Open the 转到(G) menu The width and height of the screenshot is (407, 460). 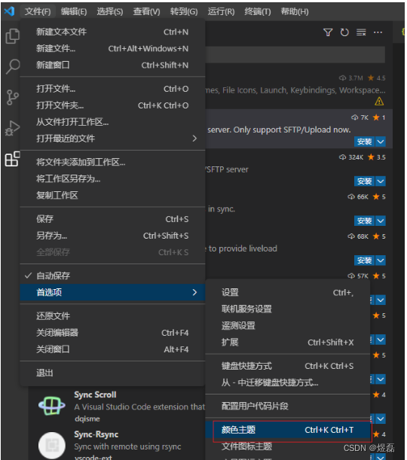point(184,11)
